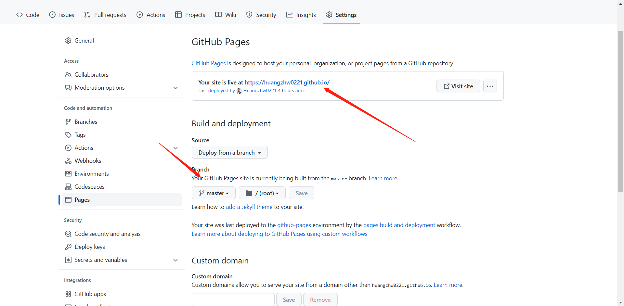Expand Moderation options chevron
Viewport: 624px width, 306px height.
[x=175, y=88]
